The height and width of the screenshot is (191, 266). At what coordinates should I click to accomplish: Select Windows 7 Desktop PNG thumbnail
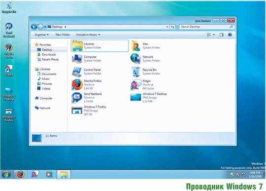[x=136, y=97]
